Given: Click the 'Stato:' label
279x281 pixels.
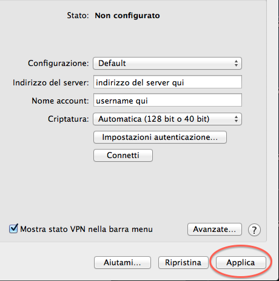Looking at the screenshot, I should (x=78, y=16).
